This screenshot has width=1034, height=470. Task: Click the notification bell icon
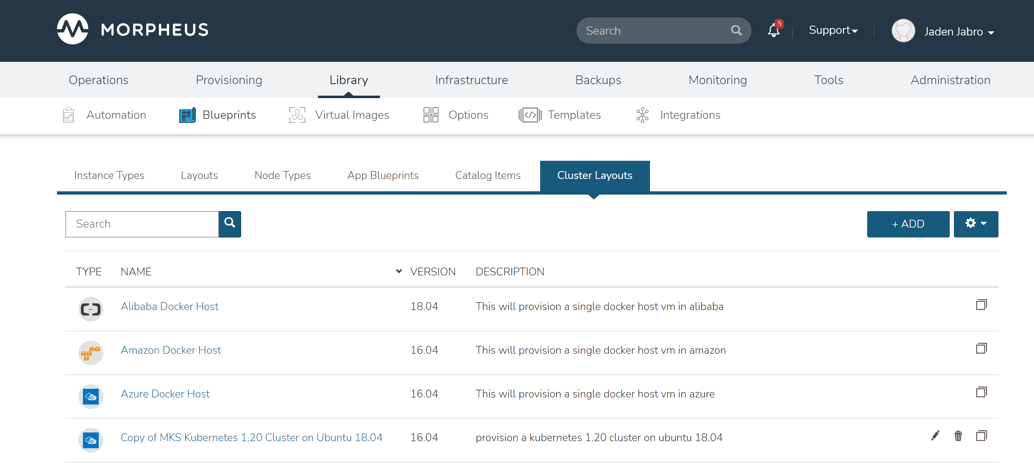click(x=773, y=31)
